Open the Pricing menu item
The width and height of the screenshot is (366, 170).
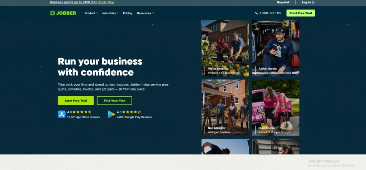click(x=128, y=13)
